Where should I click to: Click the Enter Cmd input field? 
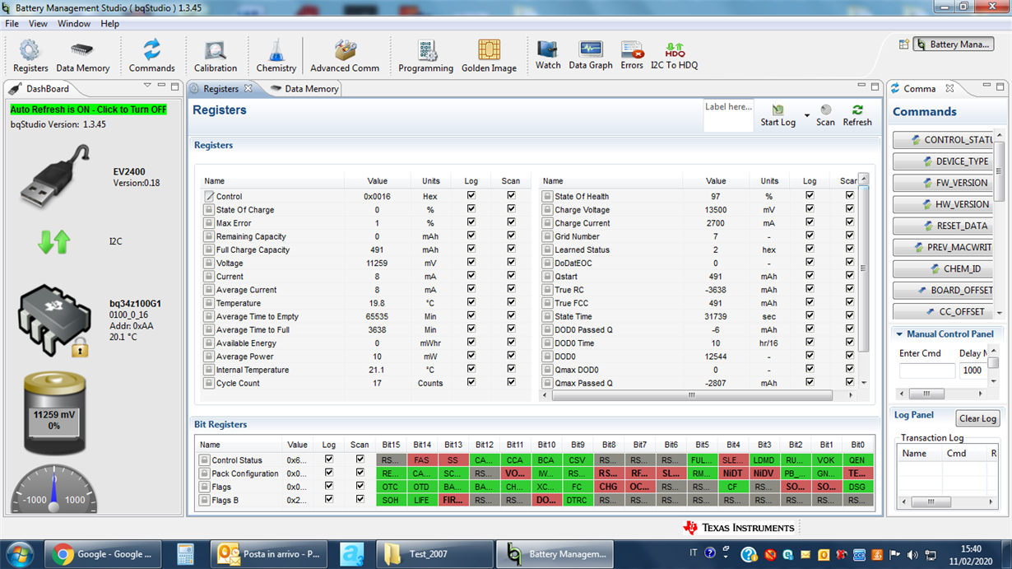pos(927,371)
